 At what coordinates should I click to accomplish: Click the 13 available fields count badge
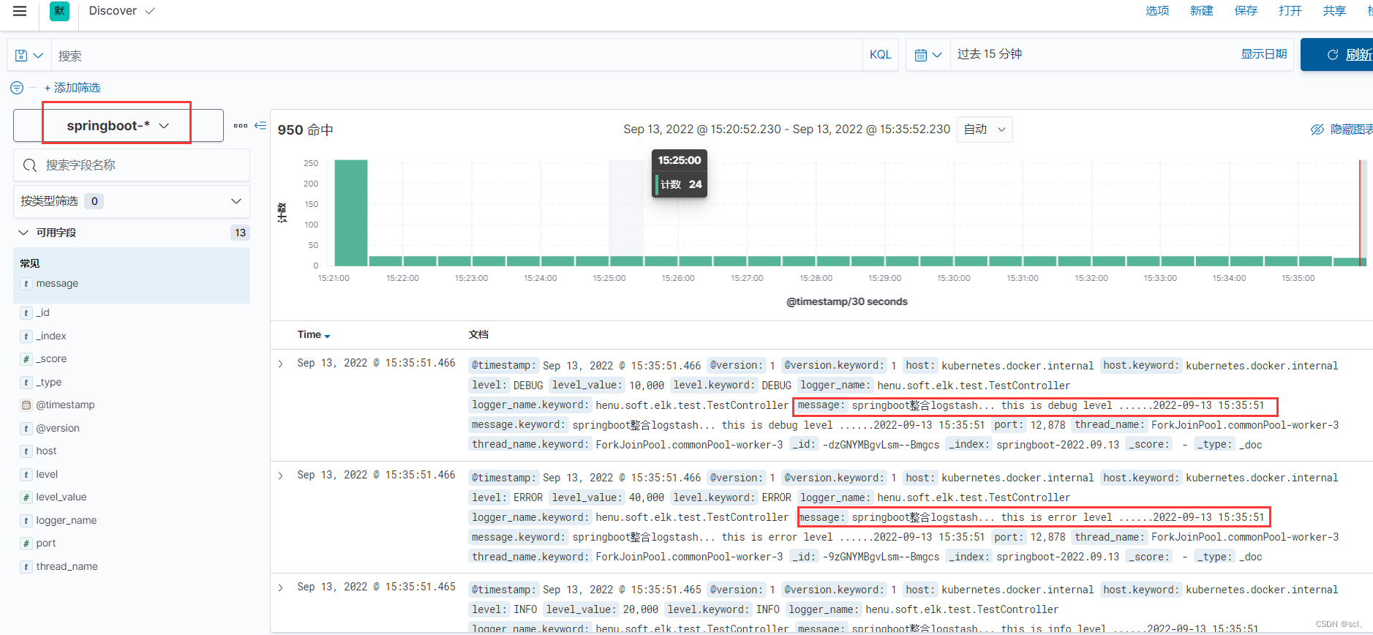coord(240,233)
